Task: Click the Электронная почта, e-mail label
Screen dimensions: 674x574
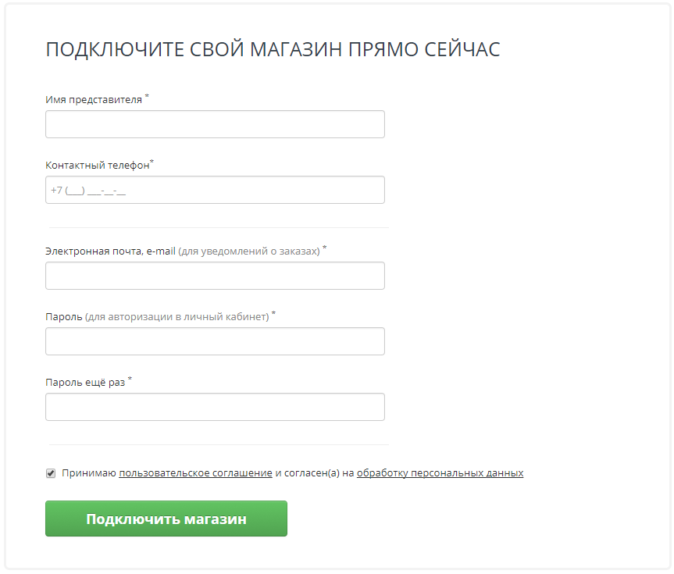Action: (110, 251)
